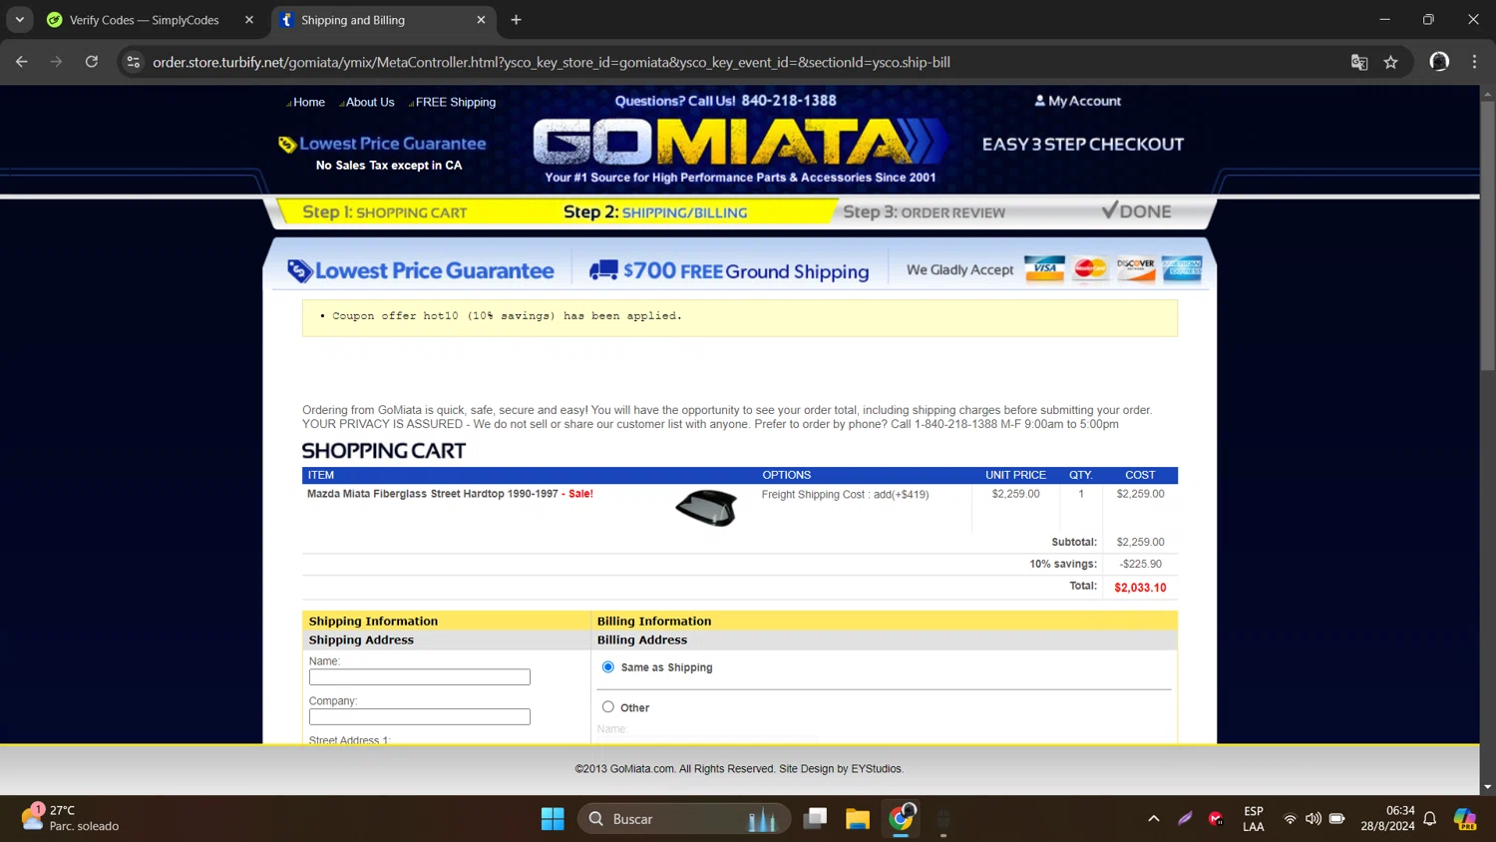Open the weather widget 27°C

(x=70, y=818)
